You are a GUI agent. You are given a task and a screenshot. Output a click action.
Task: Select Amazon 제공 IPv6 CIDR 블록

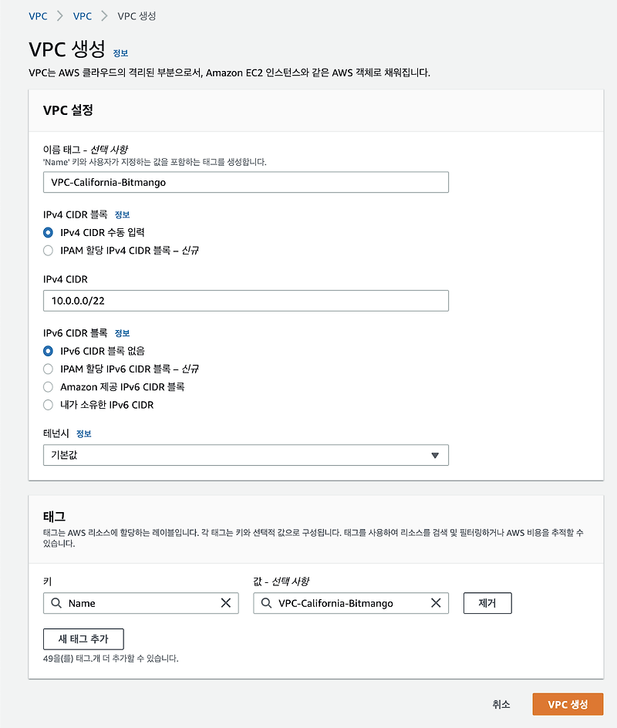[48, 387]
